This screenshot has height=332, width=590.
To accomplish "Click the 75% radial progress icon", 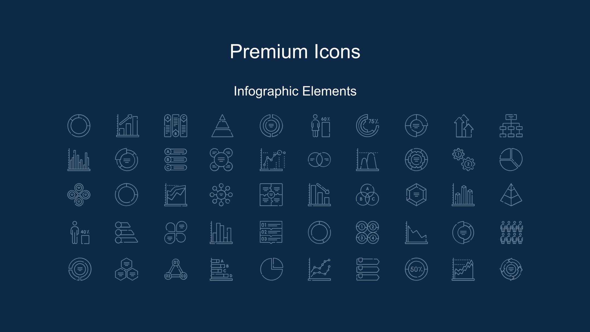I will click(367, 126).
